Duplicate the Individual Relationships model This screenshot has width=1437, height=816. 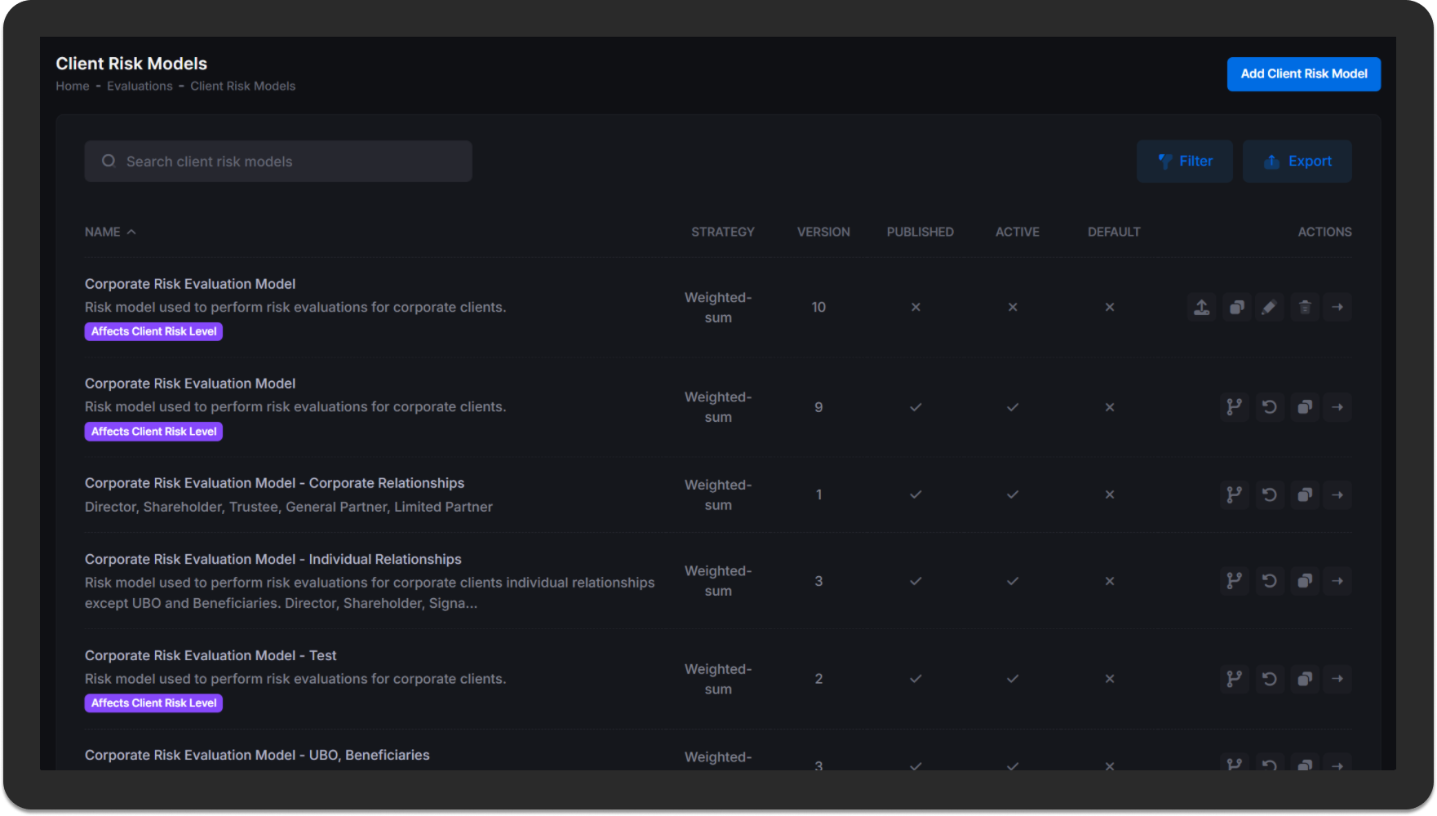click(1304, 581)
